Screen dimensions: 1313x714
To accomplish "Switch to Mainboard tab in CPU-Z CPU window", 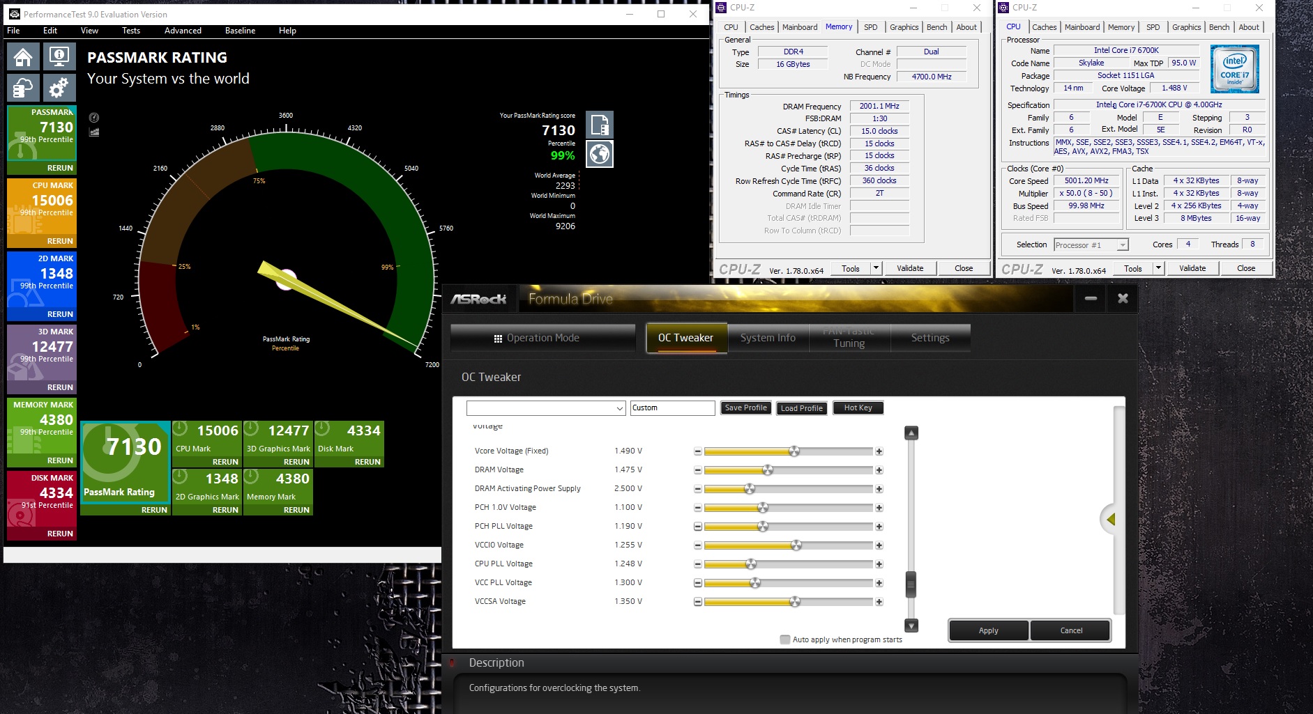I will tap(1082, 27).
